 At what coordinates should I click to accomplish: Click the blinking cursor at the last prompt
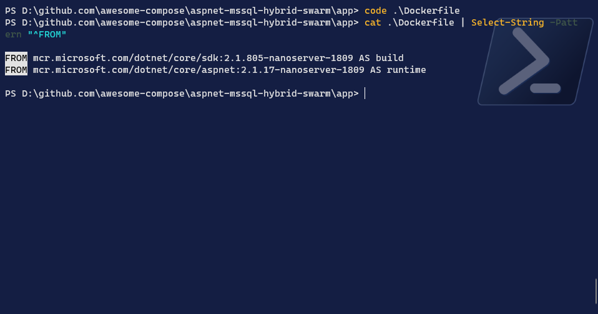(365, 93)
